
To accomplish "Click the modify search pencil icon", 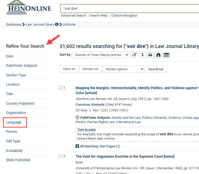I will click(134, 55).
